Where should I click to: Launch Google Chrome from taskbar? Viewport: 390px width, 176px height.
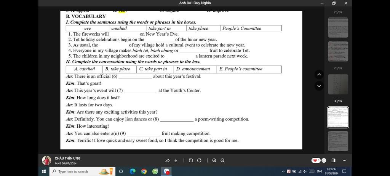pyautogui.click(x=144, y=171)
